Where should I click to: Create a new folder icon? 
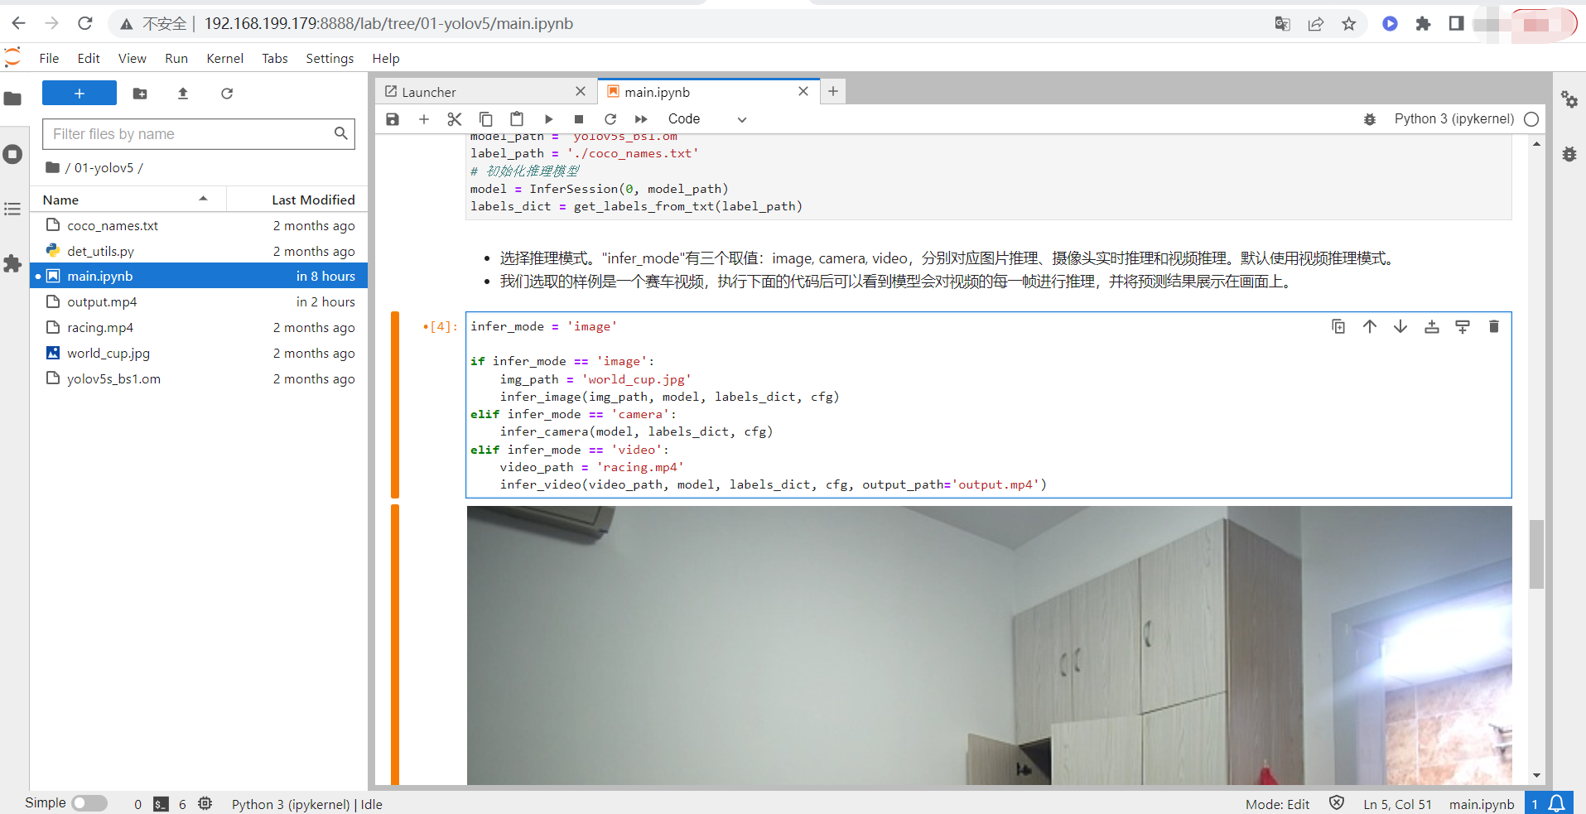(140, 94)
